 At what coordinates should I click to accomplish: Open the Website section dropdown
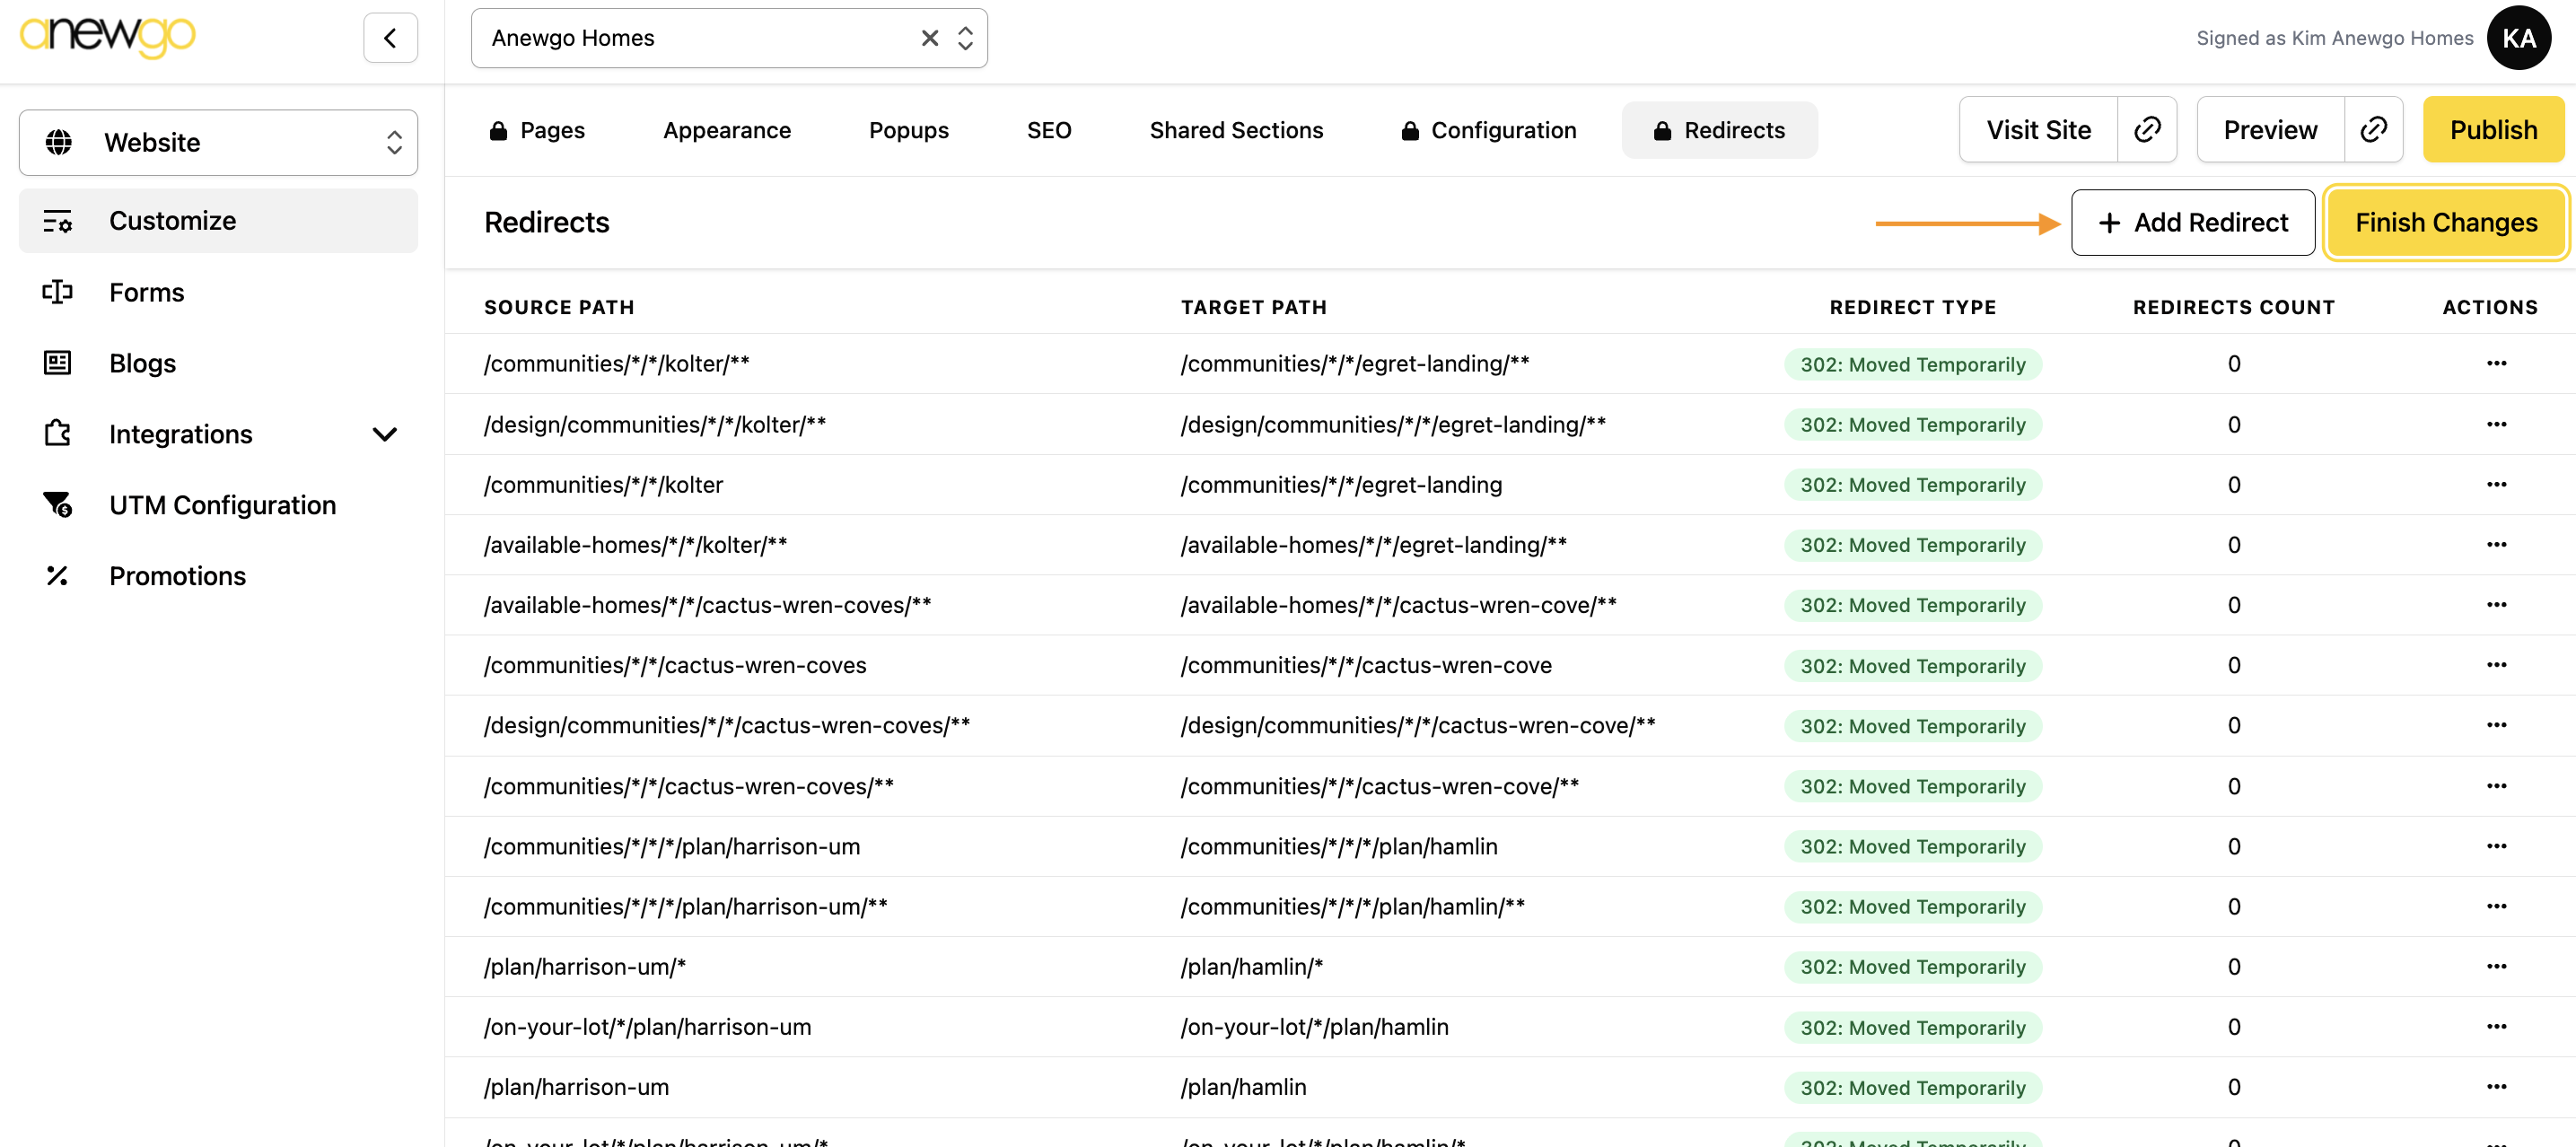[x=218, y=143]
